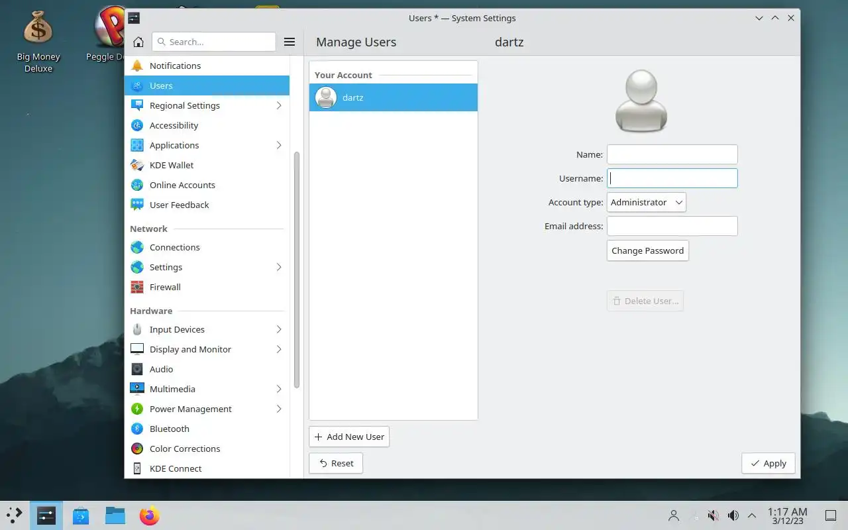
Task: Open the Account type dropdown
Action: pyautogui.click(x=647, y=202)
